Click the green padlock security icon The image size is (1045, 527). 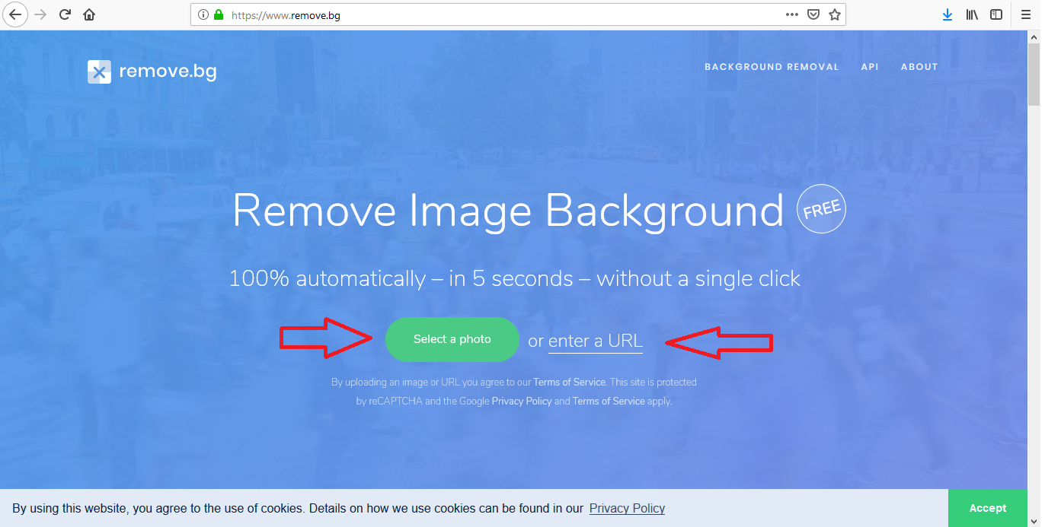point(219,14)
